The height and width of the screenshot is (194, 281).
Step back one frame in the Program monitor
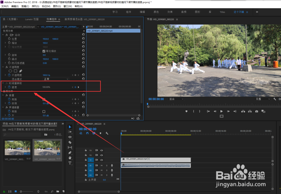tap(215, 111)
